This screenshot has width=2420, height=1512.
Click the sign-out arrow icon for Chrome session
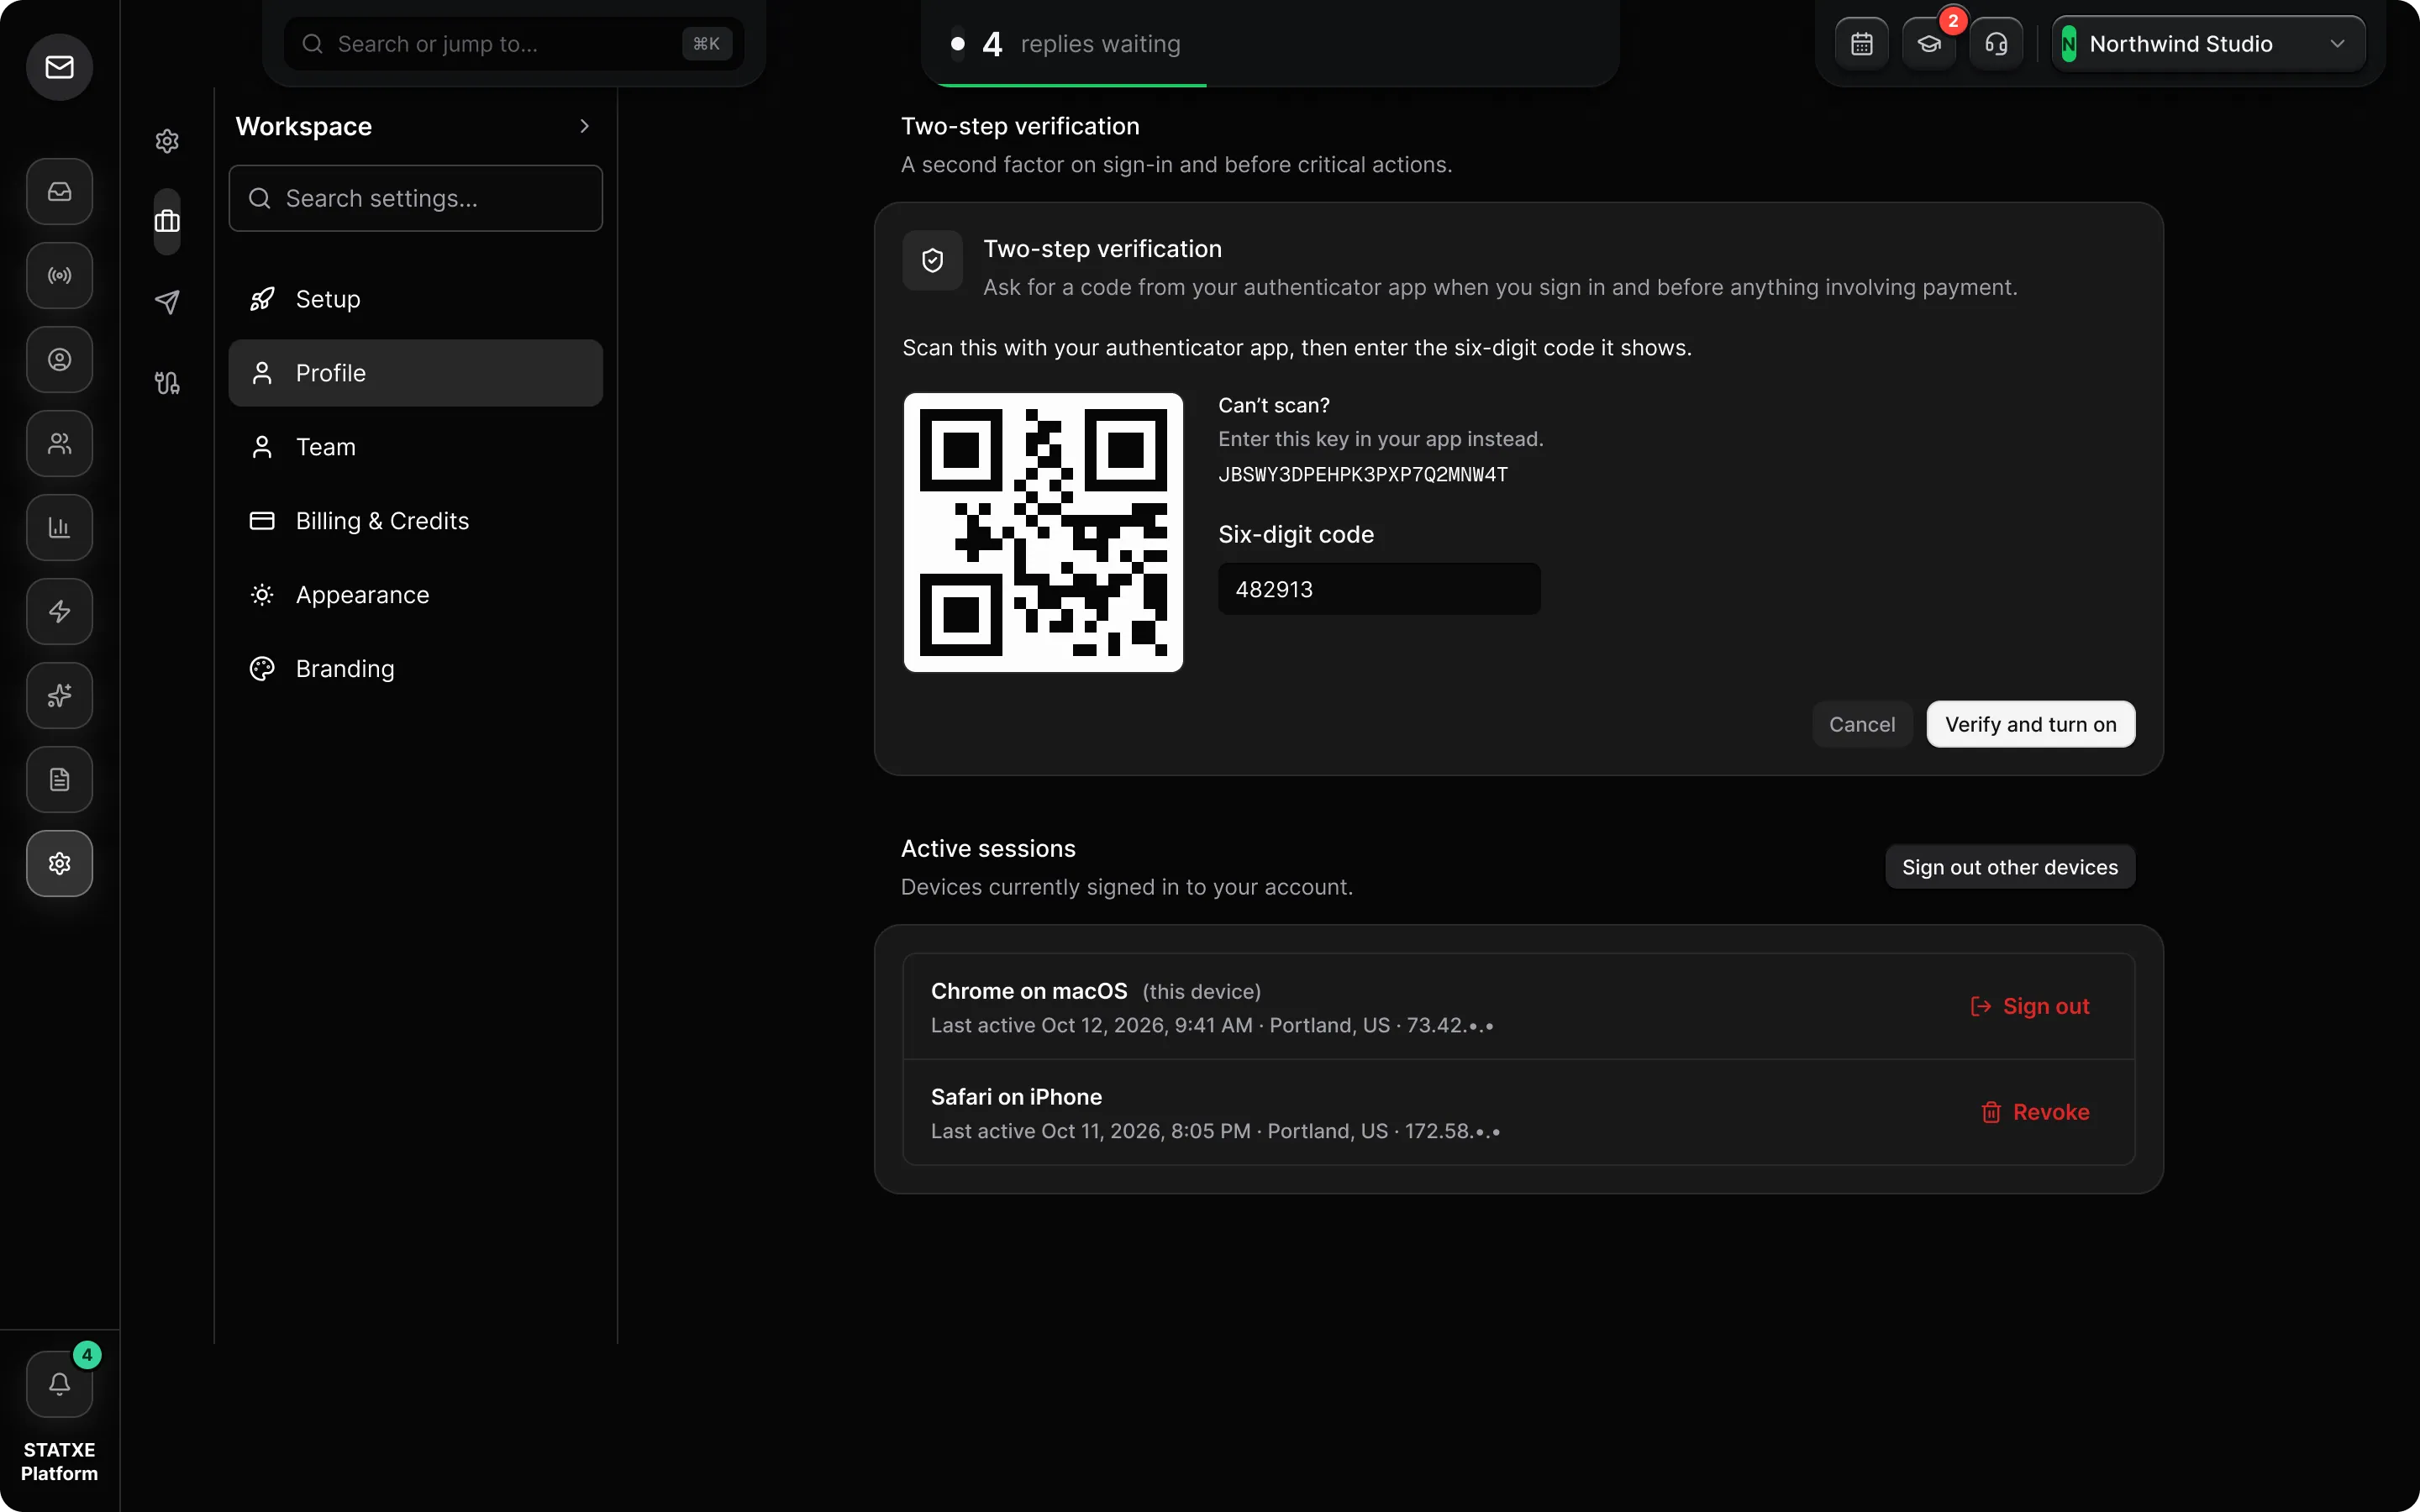pos(1981,1006)
